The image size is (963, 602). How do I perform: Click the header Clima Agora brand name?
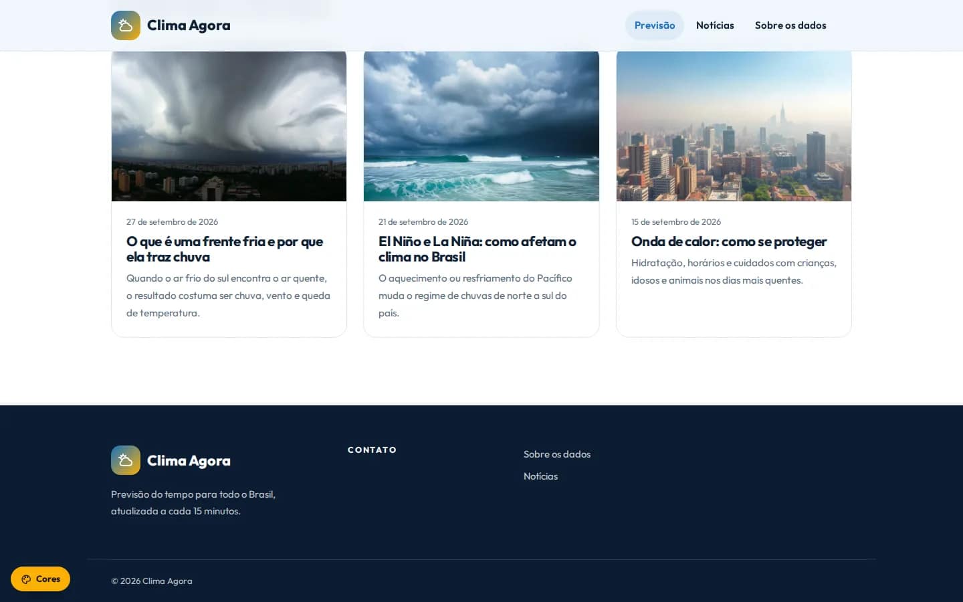189,25
